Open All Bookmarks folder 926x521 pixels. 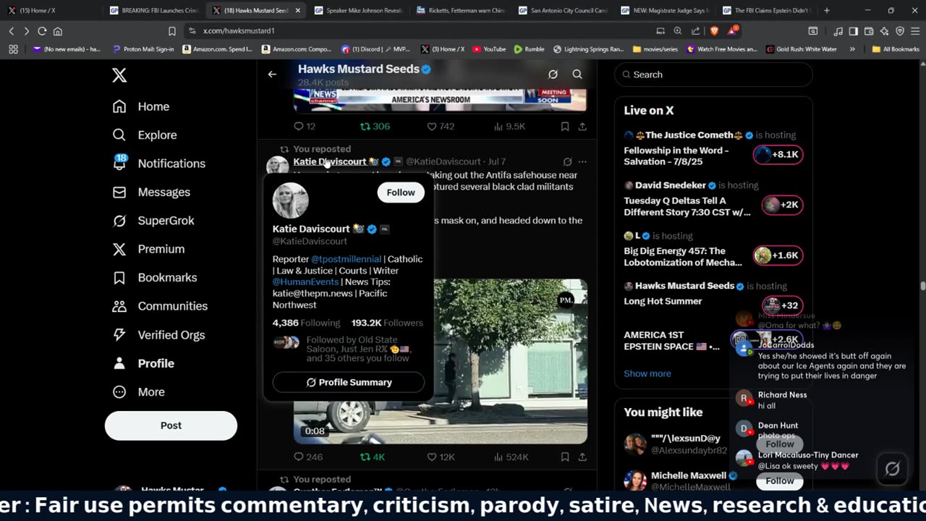click(896, 49)
